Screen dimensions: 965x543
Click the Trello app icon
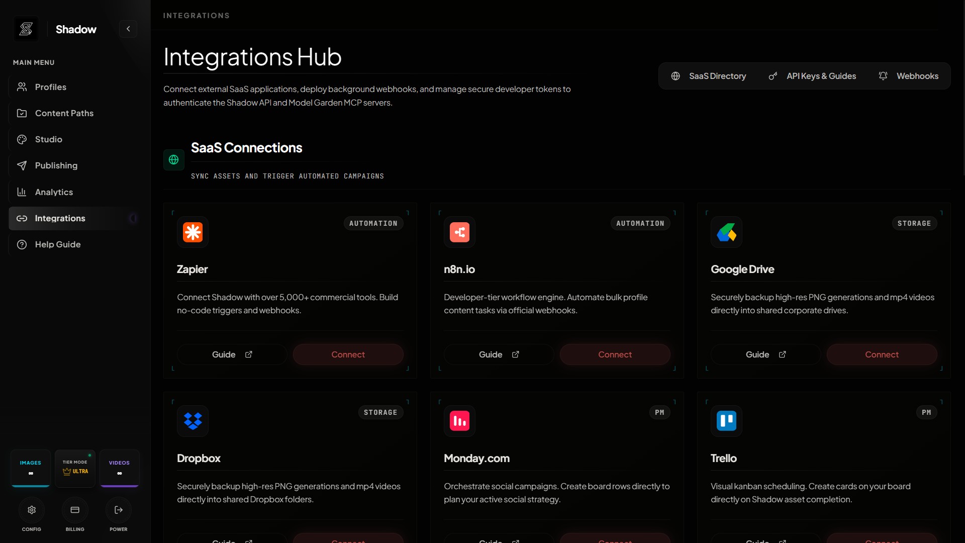727,421
